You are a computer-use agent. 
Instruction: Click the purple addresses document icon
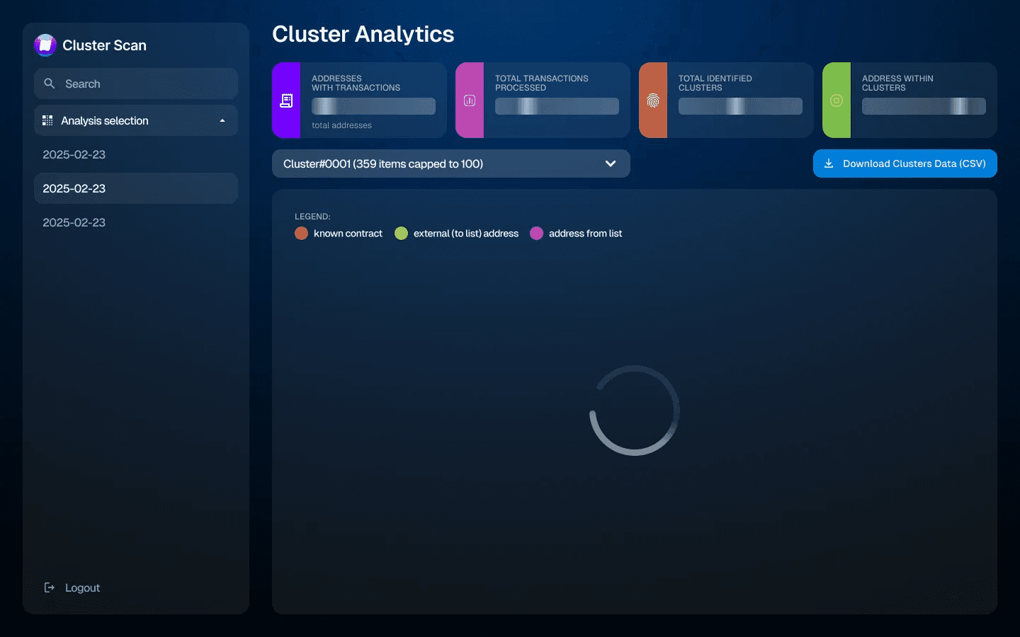[x=286, y=101]
